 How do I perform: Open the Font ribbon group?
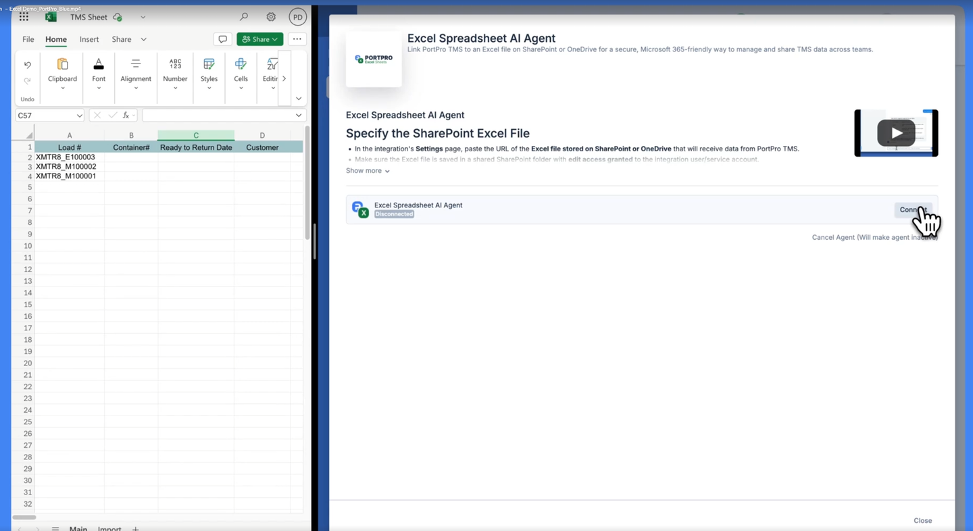[99, 74]
